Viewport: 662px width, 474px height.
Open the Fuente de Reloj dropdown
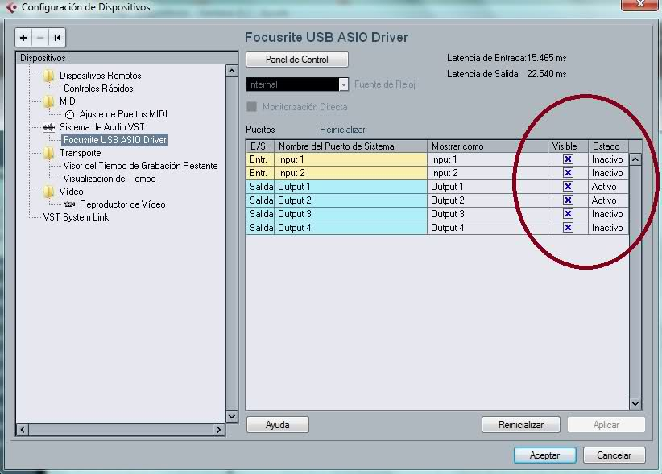pos(344,84)
